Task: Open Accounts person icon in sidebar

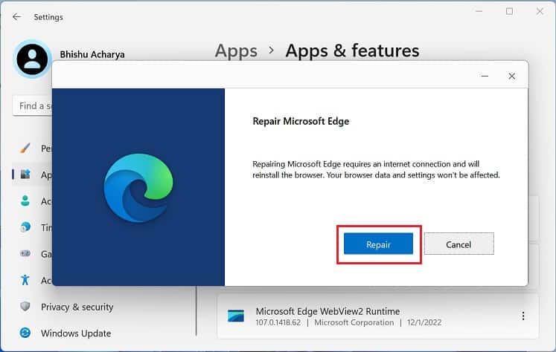Action: point(25,201)
